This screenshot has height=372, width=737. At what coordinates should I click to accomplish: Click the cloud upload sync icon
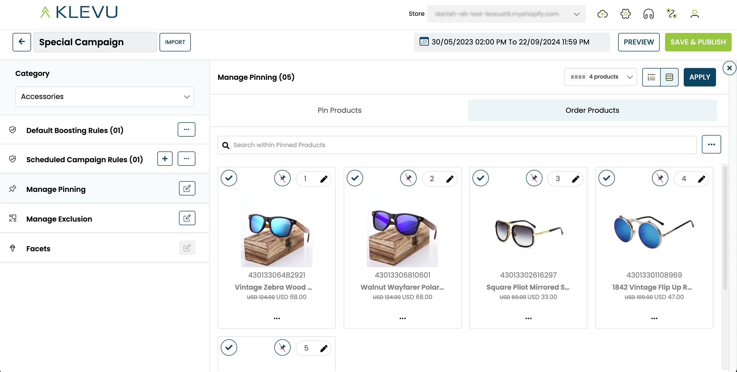pyautogui.click(x=602, y=14)
